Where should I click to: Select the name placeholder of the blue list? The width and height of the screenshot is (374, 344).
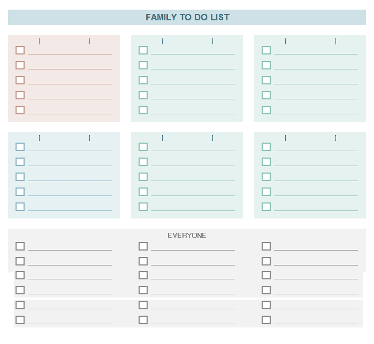coord(64,138)
